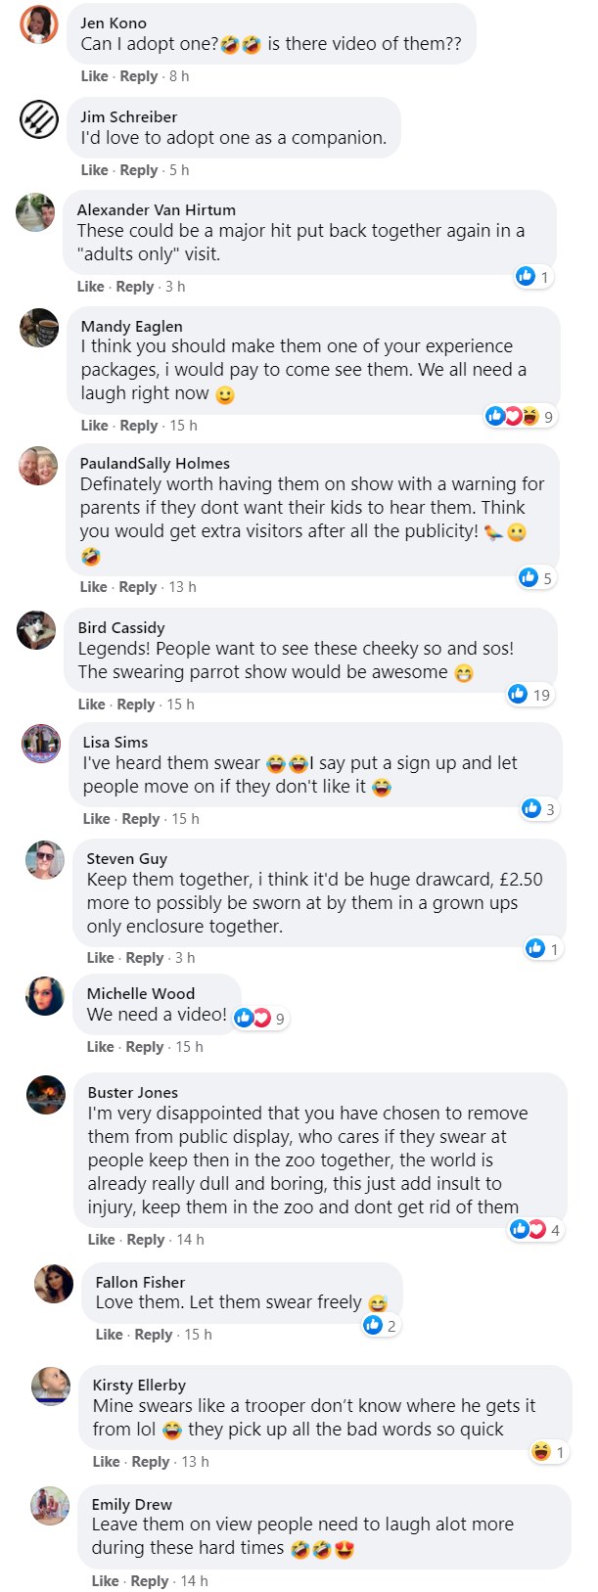Open like reactions on PaulandSally Holmes's comment

(x=536, y=578)
